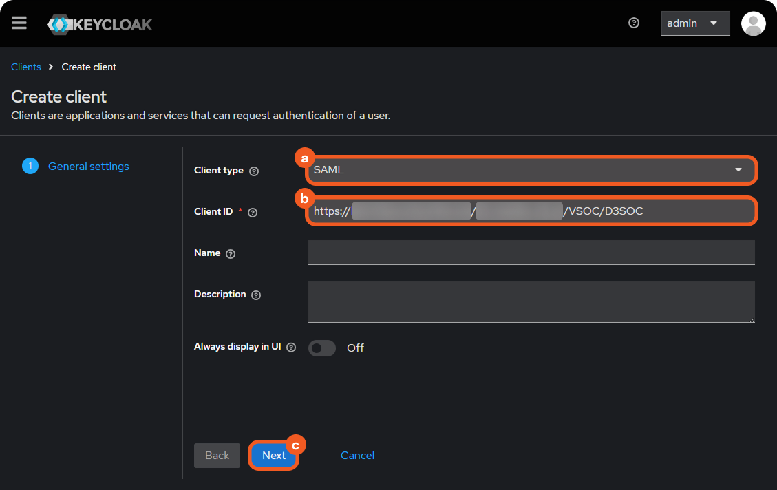This screenshot has height=490, width=777.
Task: Select the General settings step
Action: [x=88, y=166]
